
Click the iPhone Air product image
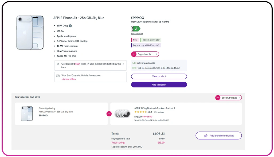tap(30, 32)
